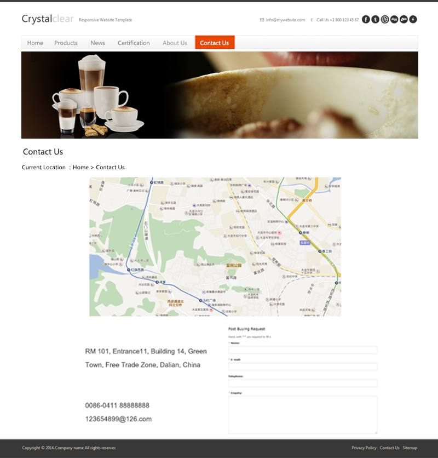Click the phone icon before Call Us
This screenshot has height=458, width=438.
coord(312,20)
